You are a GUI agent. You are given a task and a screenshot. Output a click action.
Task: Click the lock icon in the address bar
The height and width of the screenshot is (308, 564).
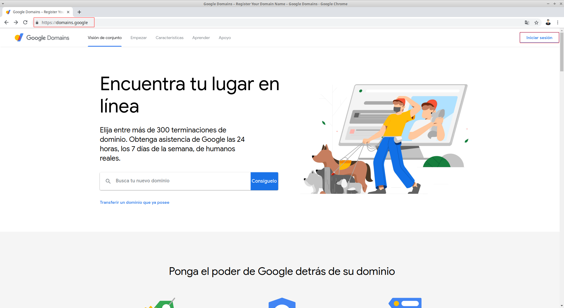pos(37,23)
